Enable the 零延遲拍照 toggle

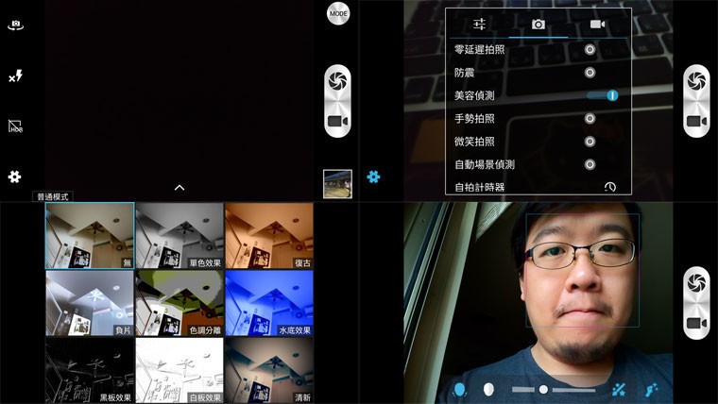590,49
